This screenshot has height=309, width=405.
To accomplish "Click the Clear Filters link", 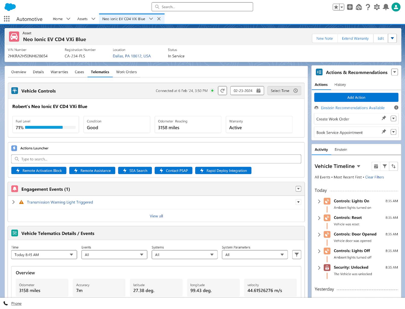I will coord(374,177).
